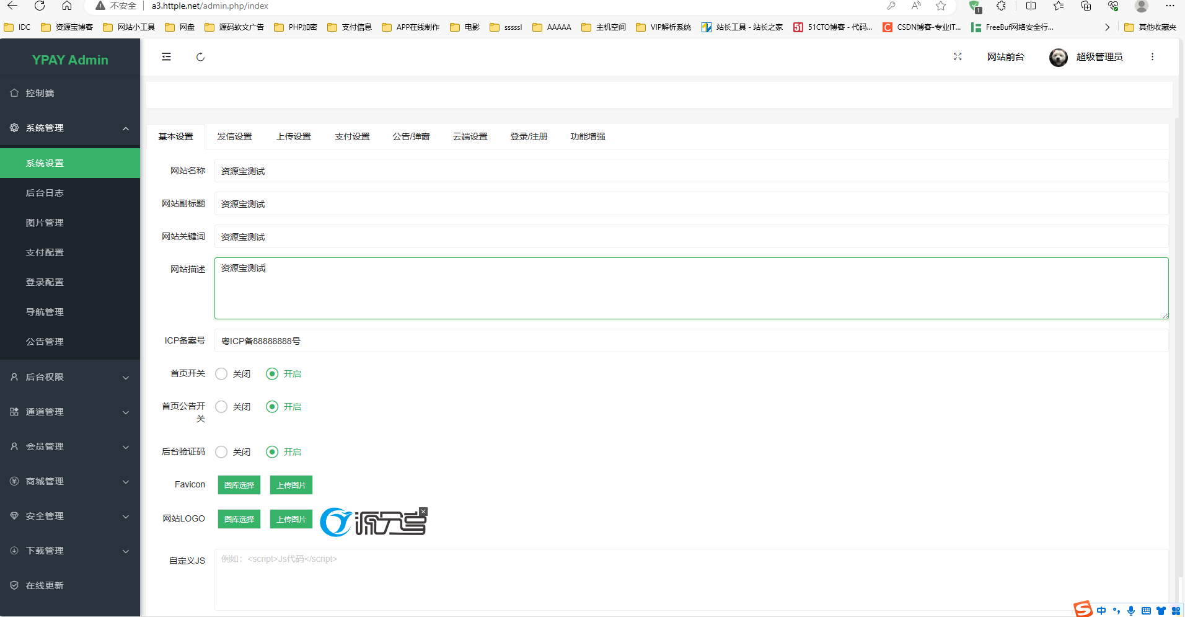Click 网站LOGO 上传图片 button
The image size is (1185, 617).
pos(291,519)
